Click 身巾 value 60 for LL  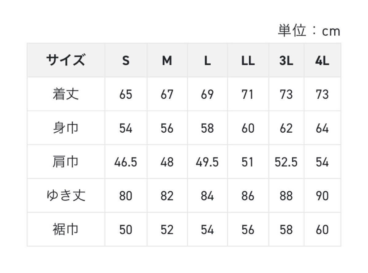tap(248, 128)
